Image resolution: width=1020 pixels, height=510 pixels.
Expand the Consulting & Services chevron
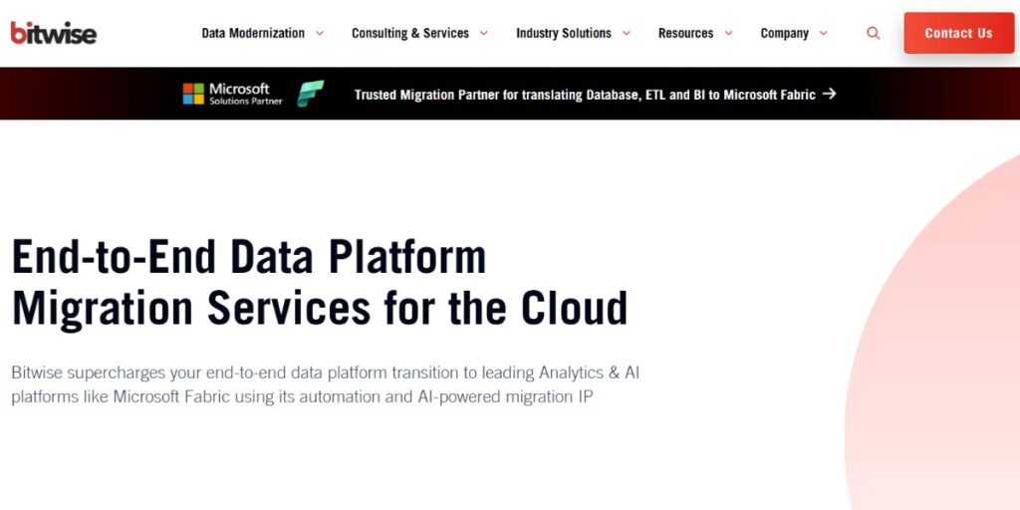pyautogui.click(x=484, y=33)
